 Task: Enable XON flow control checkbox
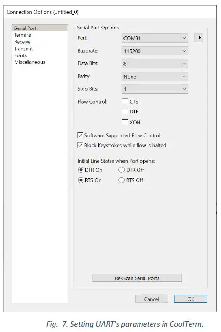pos(125,122)
